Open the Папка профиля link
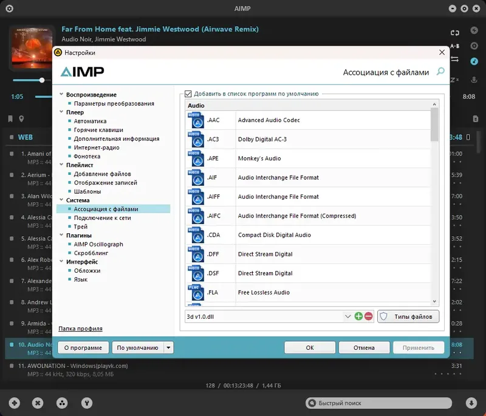Viewport: 486px width, 416px height. point(80,329)
